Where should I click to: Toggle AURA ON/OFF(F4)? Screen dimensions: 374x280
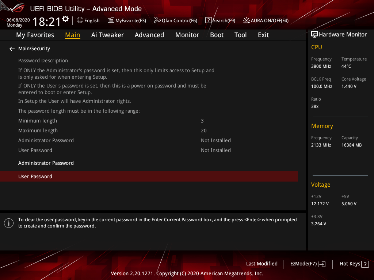(x=266, y=20)
